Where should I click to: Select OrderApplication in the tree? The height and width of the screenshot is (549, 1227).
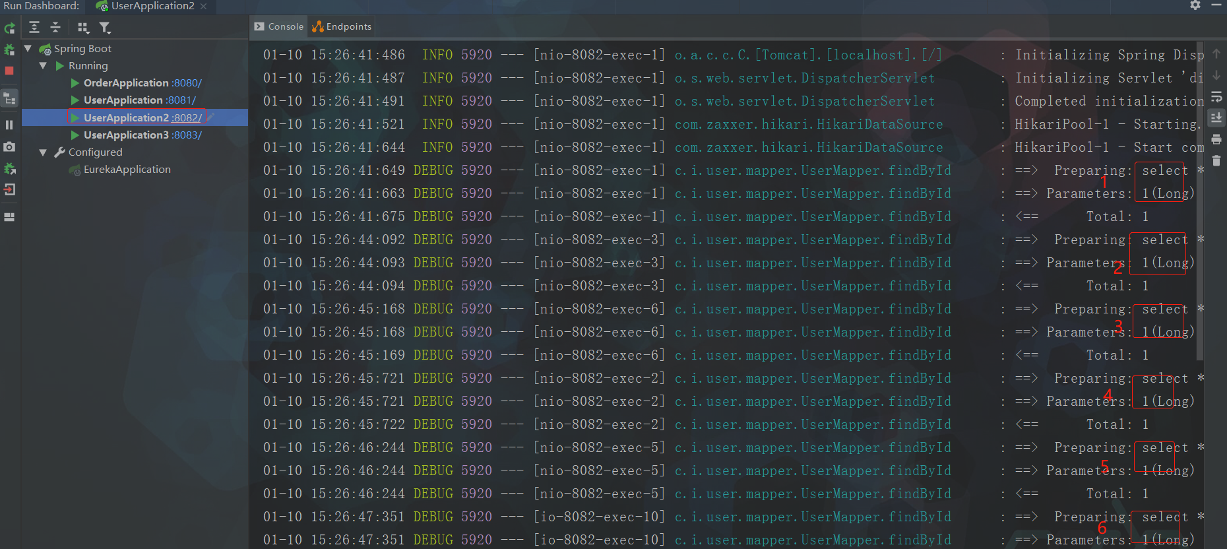pos(126,82)
